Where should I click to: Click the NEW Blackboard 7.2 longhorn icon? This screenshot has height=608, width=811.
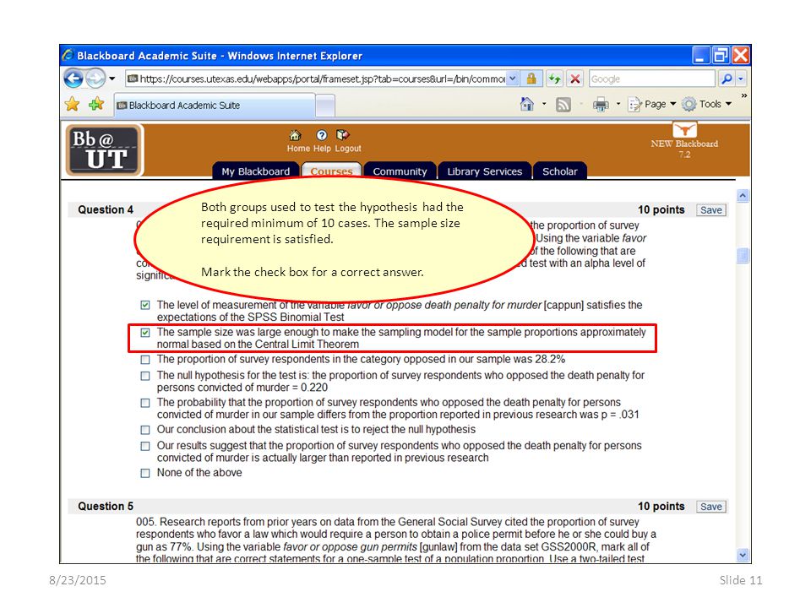tap(684, 130)
